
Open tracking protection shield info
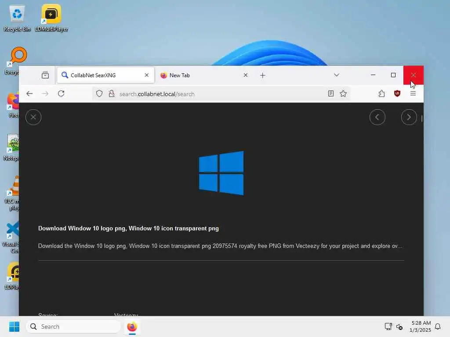(x=99, y=94)
